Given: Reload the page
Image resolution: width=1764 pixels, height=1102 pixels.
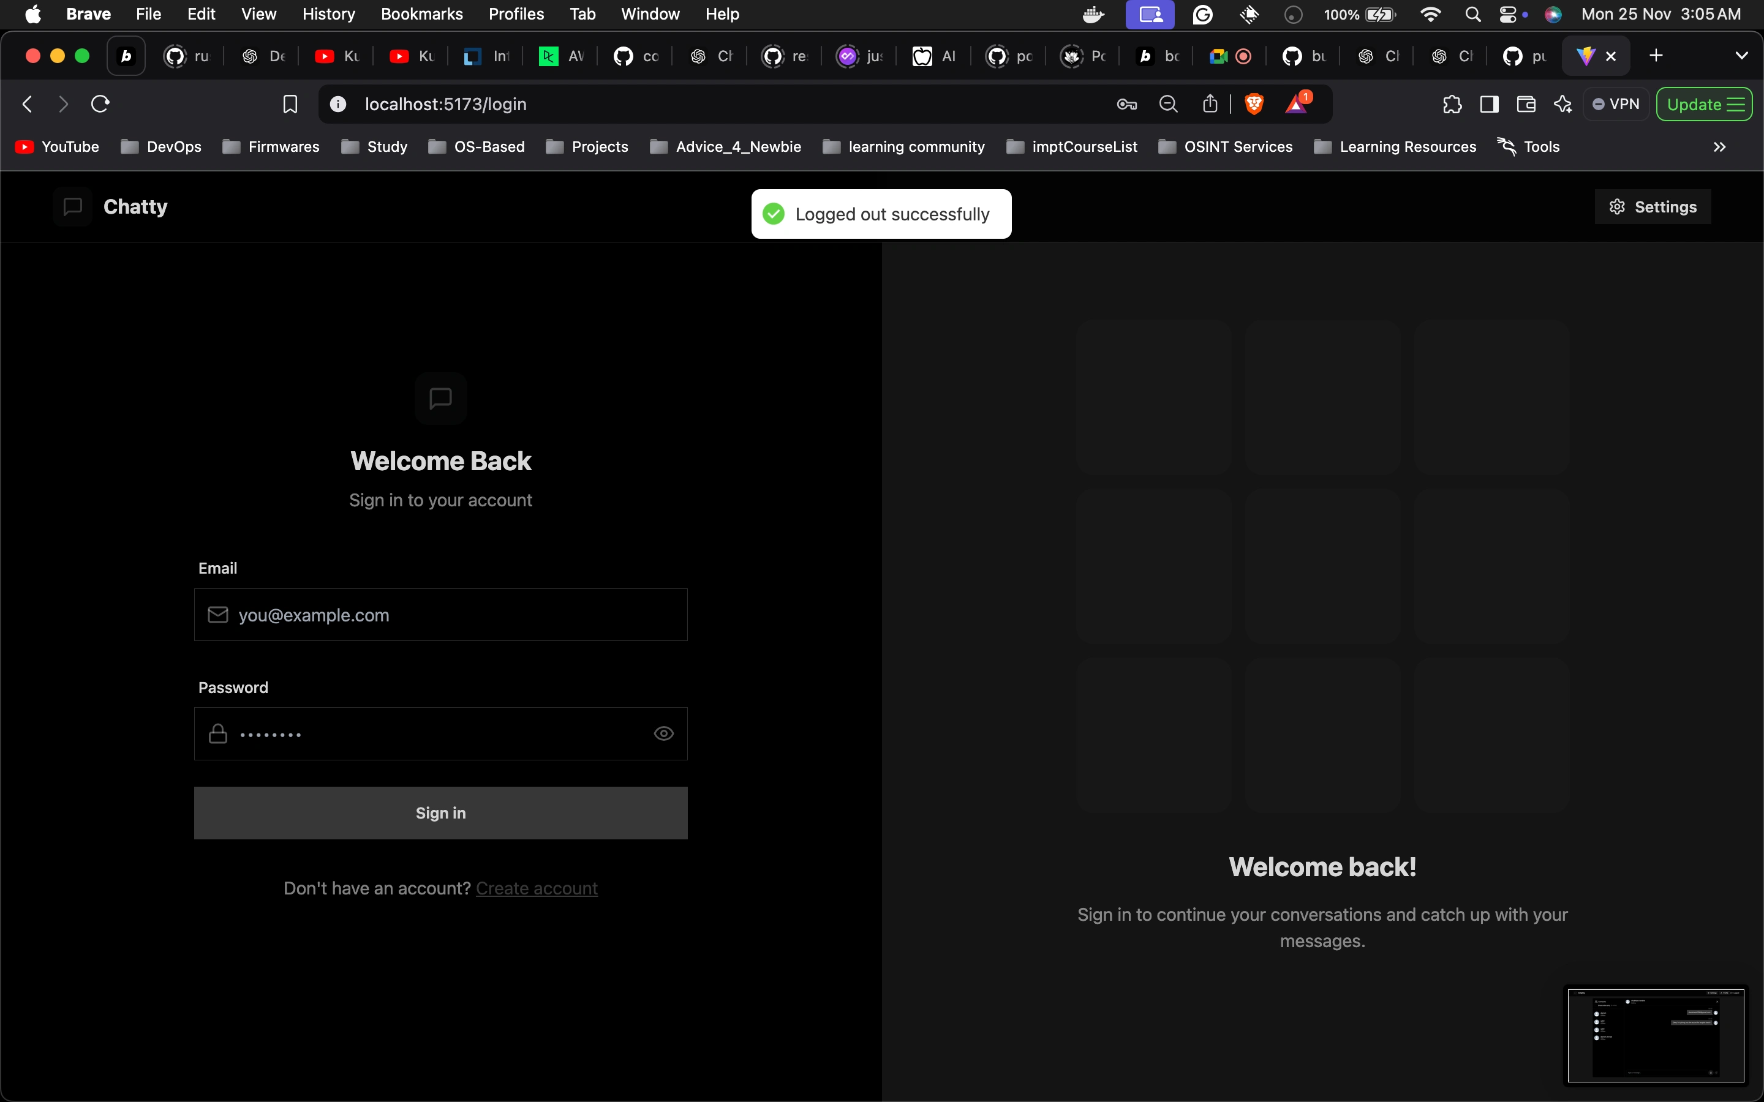Looking at the screenshot, I should click(100, 104).
